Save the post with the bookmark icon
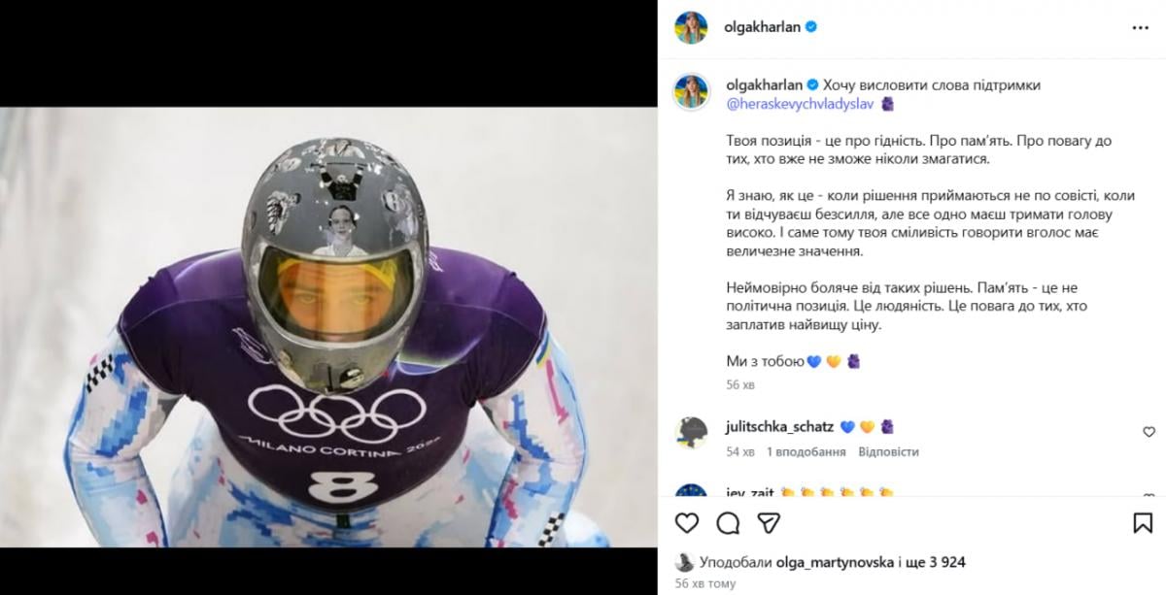Screen dimensions: 1166x595 tap(1143, 523)
